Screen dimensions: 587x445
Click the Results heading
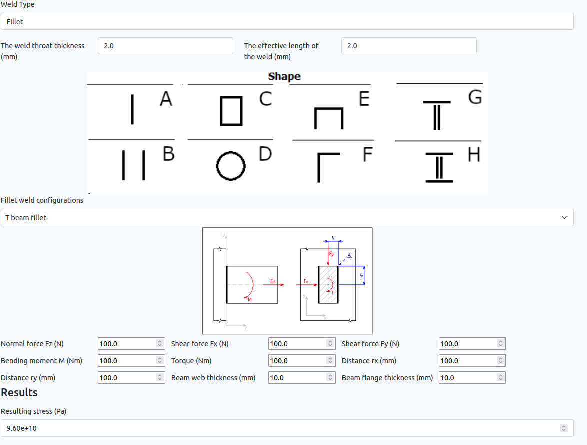(x=19, y=392)
